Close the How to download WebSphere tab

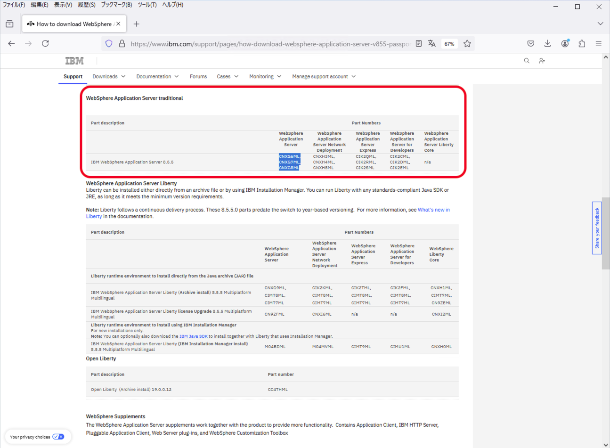point(118,24)
